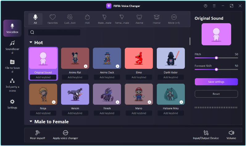
Task: Add keybind for Anime Duck
Action: pyautogui.click(x=107, y=77)
